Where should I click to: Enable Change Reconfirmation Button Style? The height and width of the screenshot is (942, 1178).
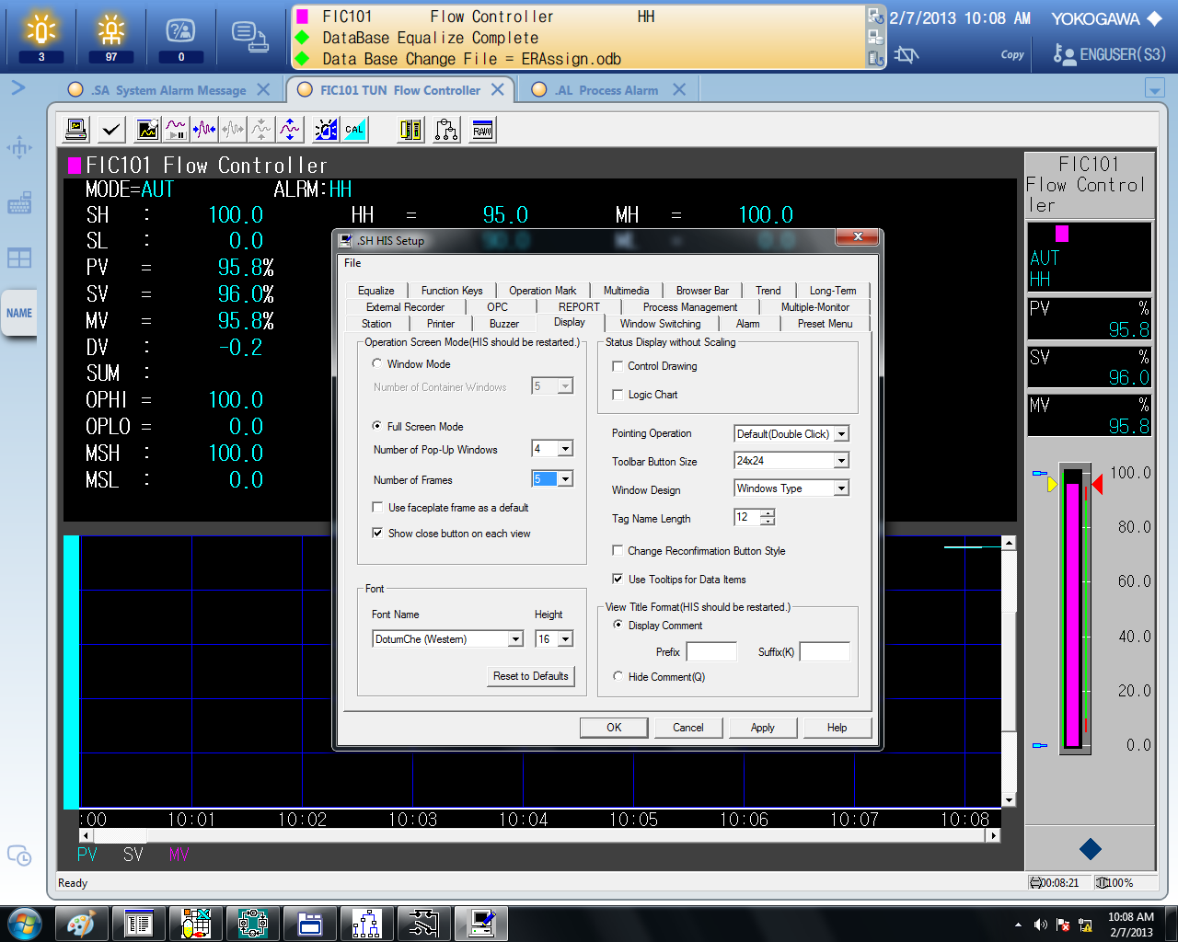coord(618,551)
